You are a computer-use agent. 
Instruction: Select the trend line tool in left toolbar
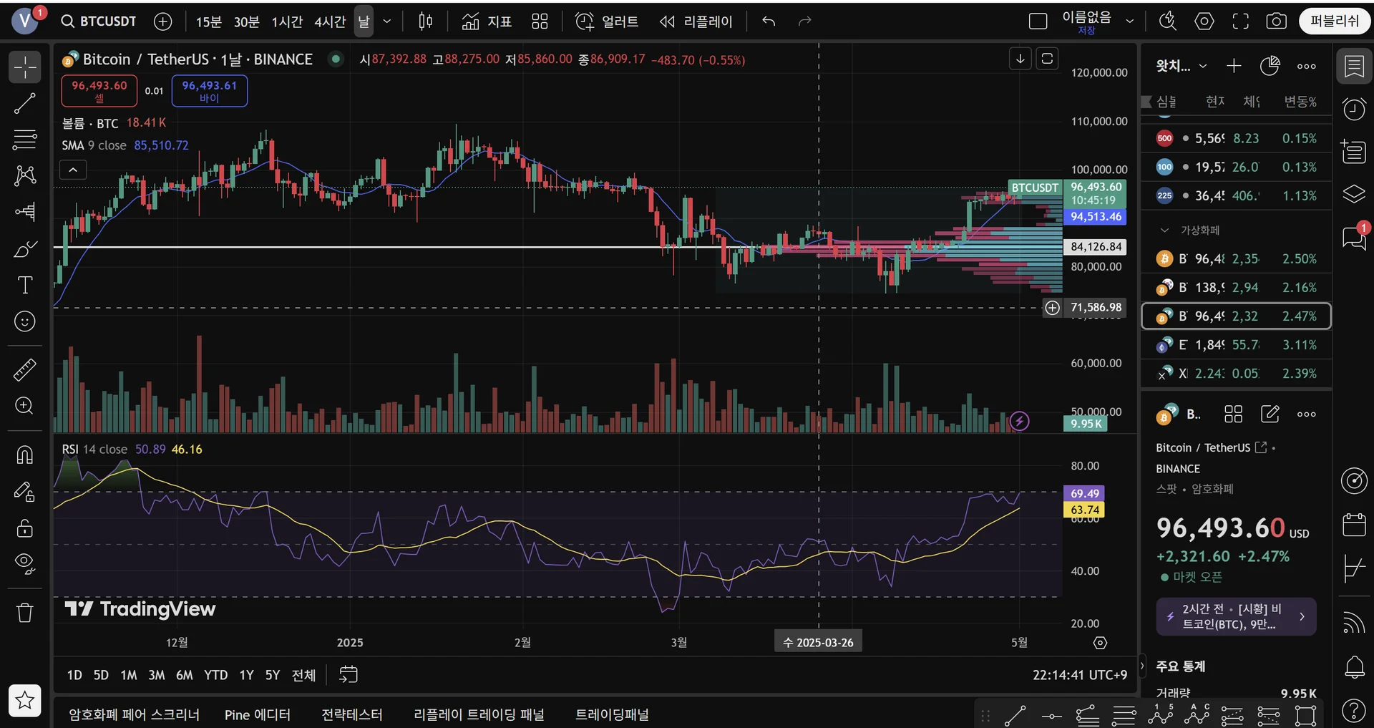[x=25, y=103]
